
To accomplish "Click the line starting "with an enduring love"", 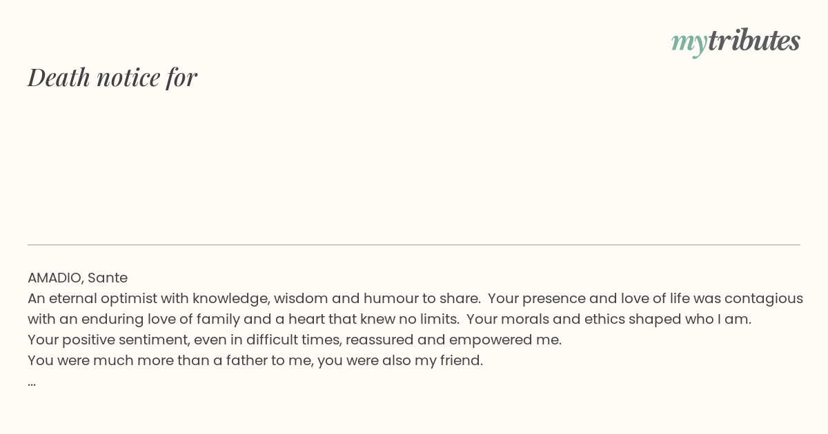I will click(389, 320).
